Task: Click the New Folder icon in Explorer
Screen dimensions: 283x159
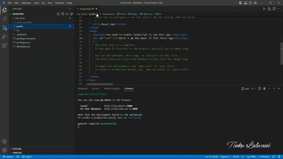Action: pyautogui.click(x=63, y=14)
